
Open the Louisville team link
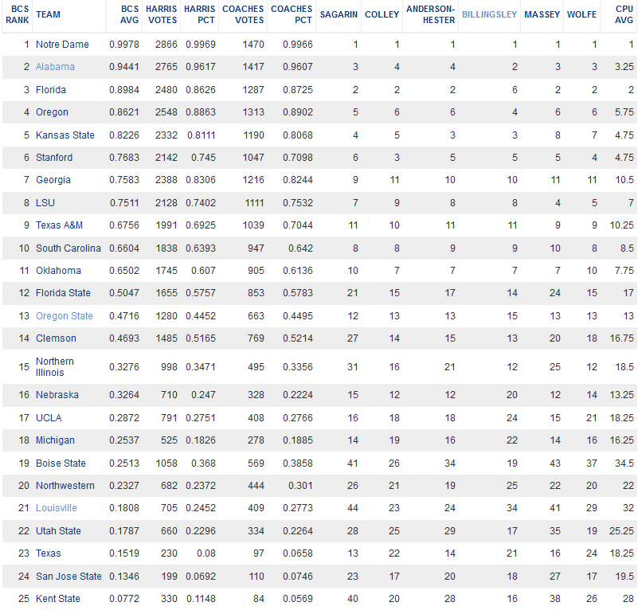coord(57,508)
